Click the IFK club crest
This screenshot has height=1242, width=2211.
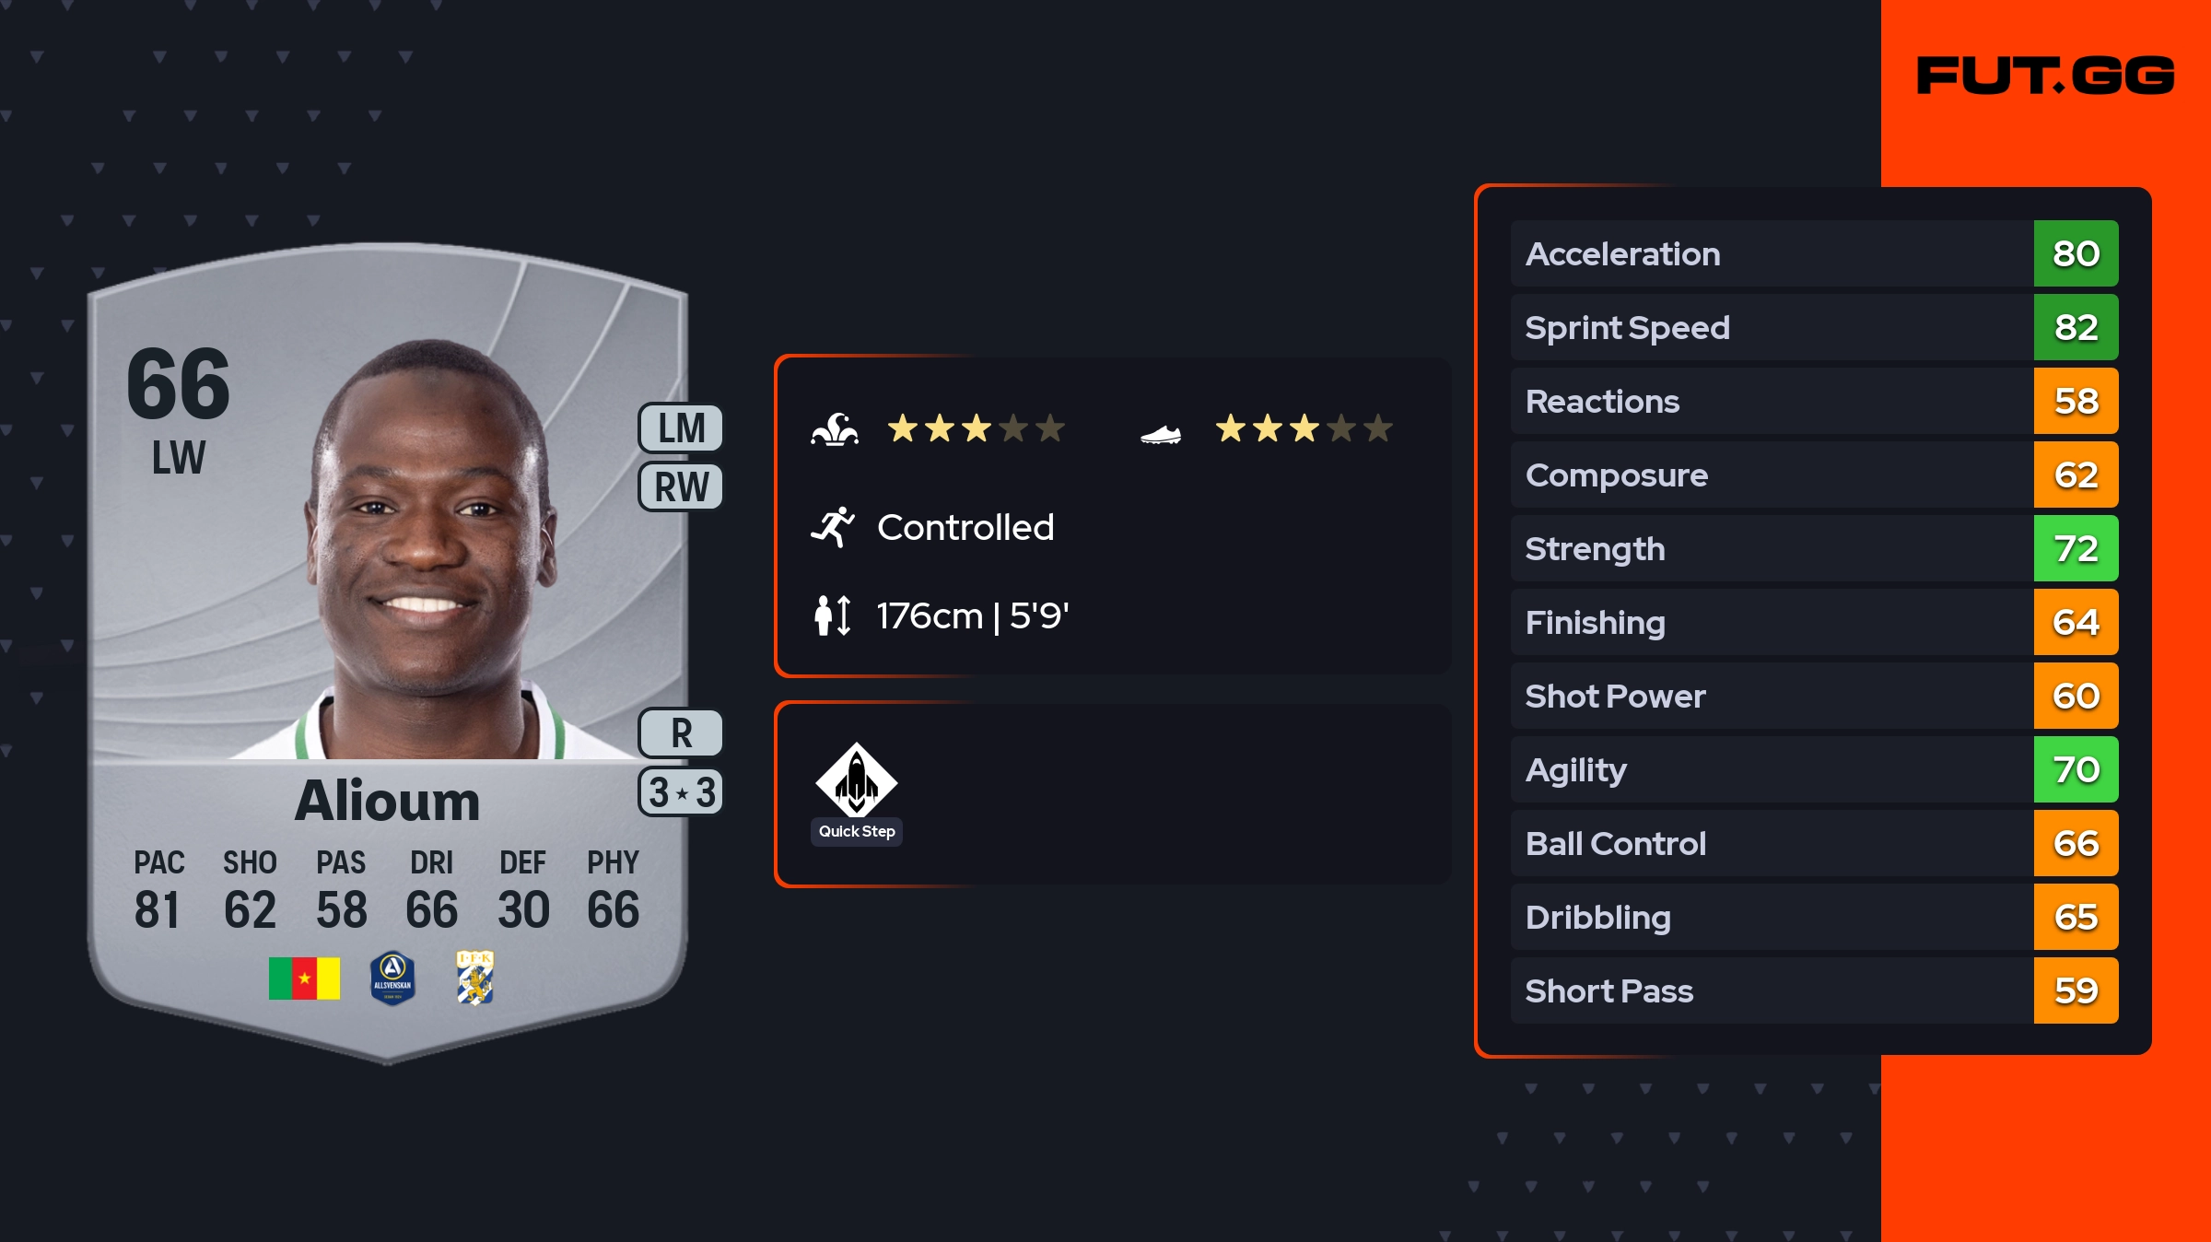click(475, 978)
